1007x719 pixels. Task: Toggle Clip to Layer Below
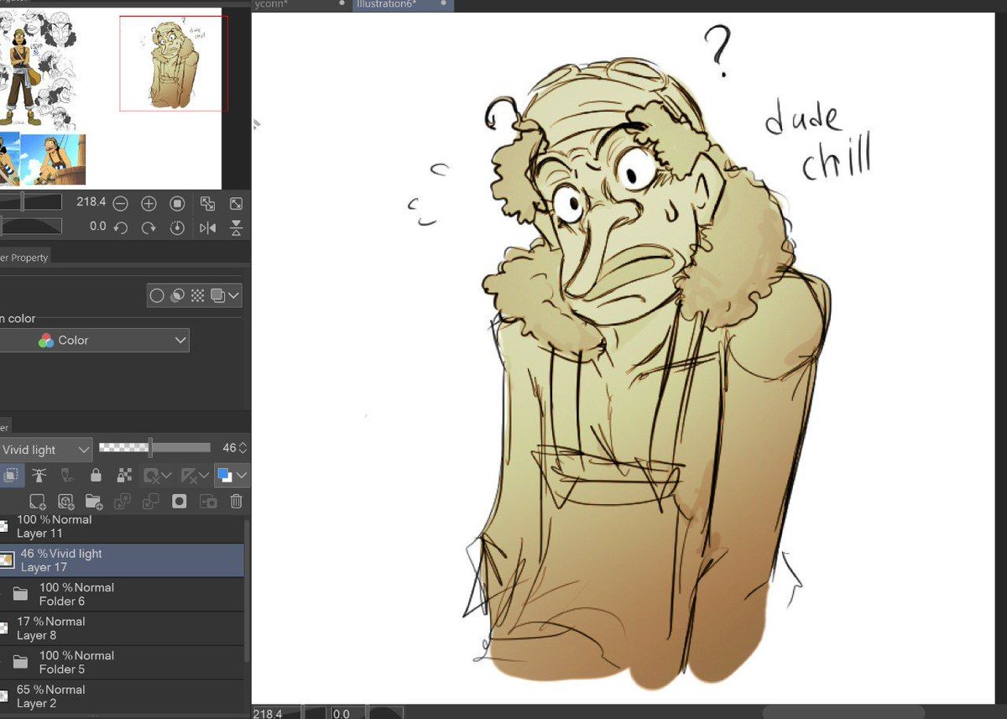[11, 476]
